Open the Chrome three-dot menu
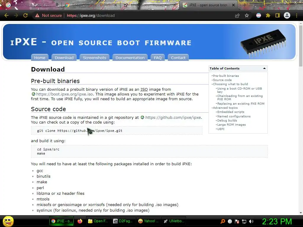 [x=296, y=15]
